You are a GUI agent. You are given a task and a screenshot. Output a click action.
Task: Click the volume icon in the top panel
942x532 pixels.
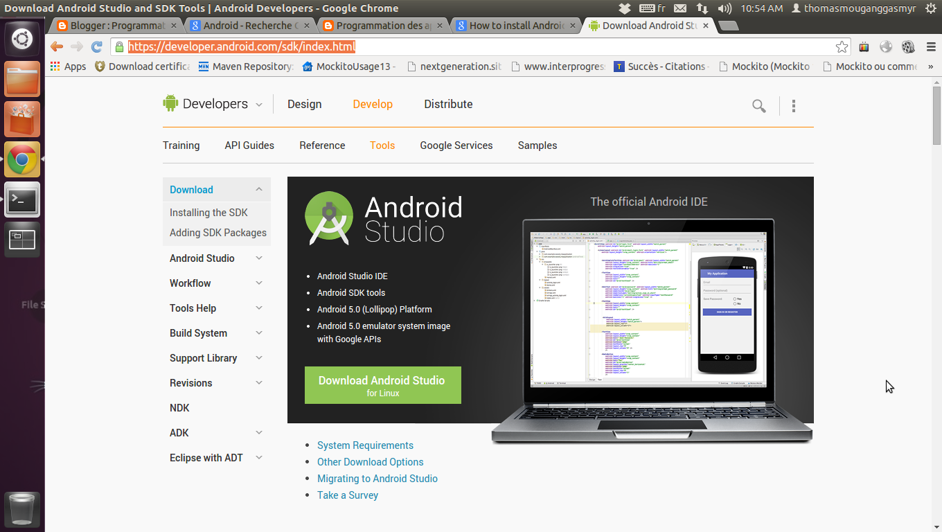coord(723,8)
